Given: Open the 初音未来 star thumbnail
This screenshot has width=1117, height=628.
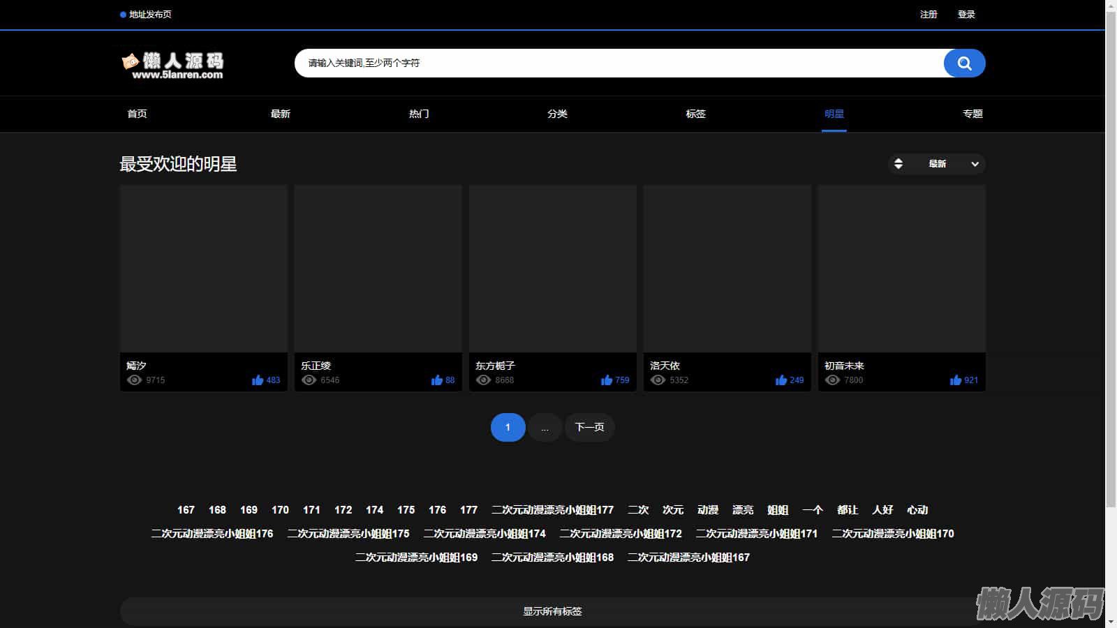Looking at the screenshot, I should coord(901,269).
